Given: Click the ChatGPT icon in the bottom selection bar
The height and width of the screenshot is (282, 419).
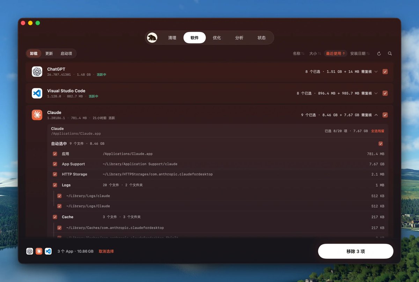Looking at the screenshot, I should (30, 251).
